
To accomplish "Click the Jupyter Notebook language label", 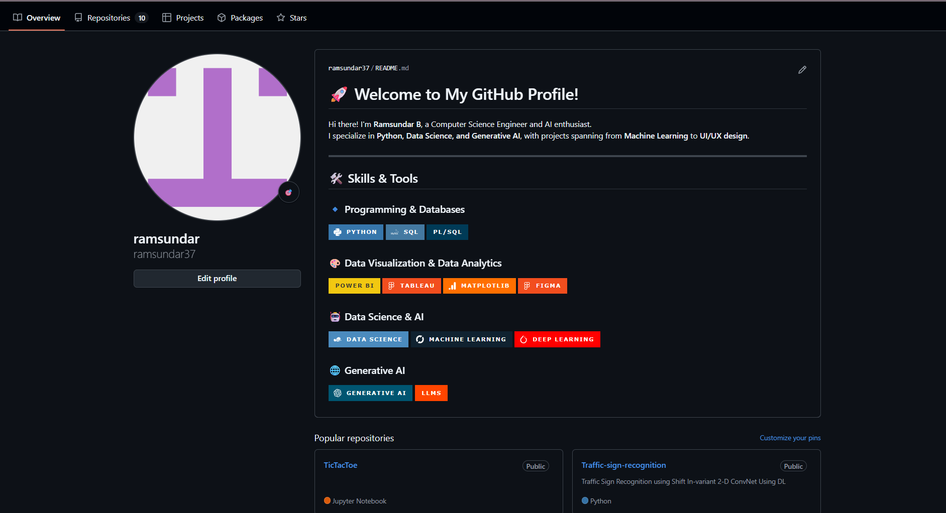I will point(359,501).
